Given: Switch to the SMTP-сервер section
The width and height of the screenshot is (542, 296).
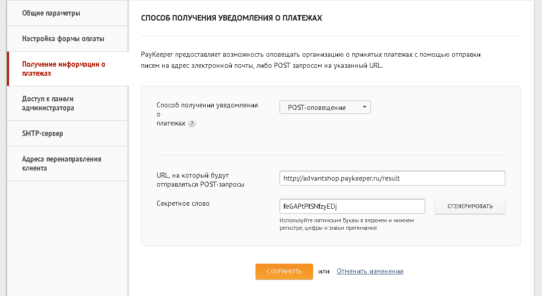Looking at the screenshot, I should (x=43, y=133).
